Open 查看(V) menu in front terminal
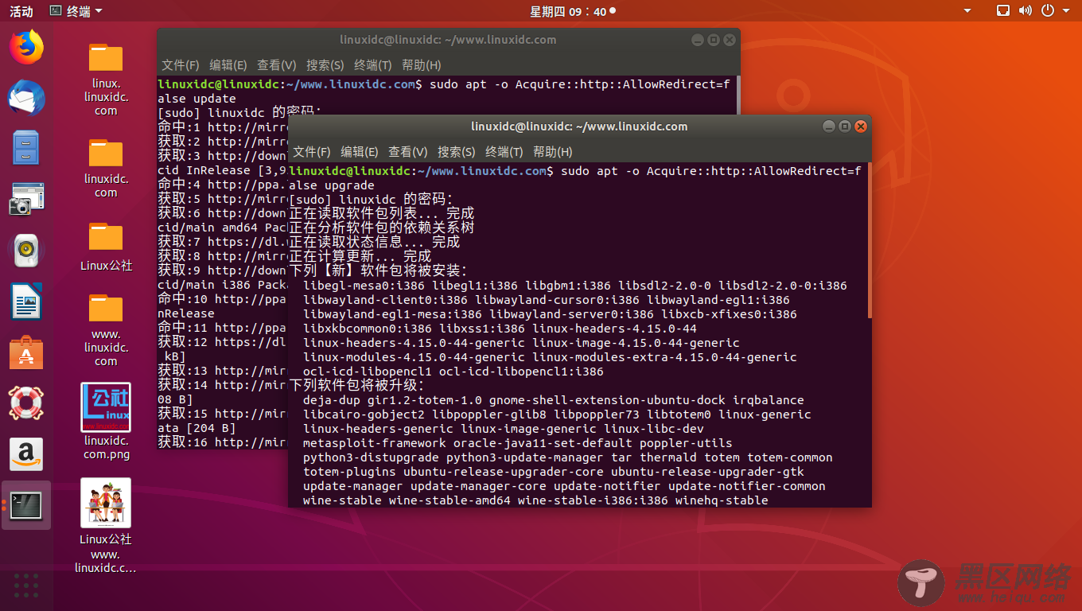Screen dimensions: 1082x611 pos(407,151)
